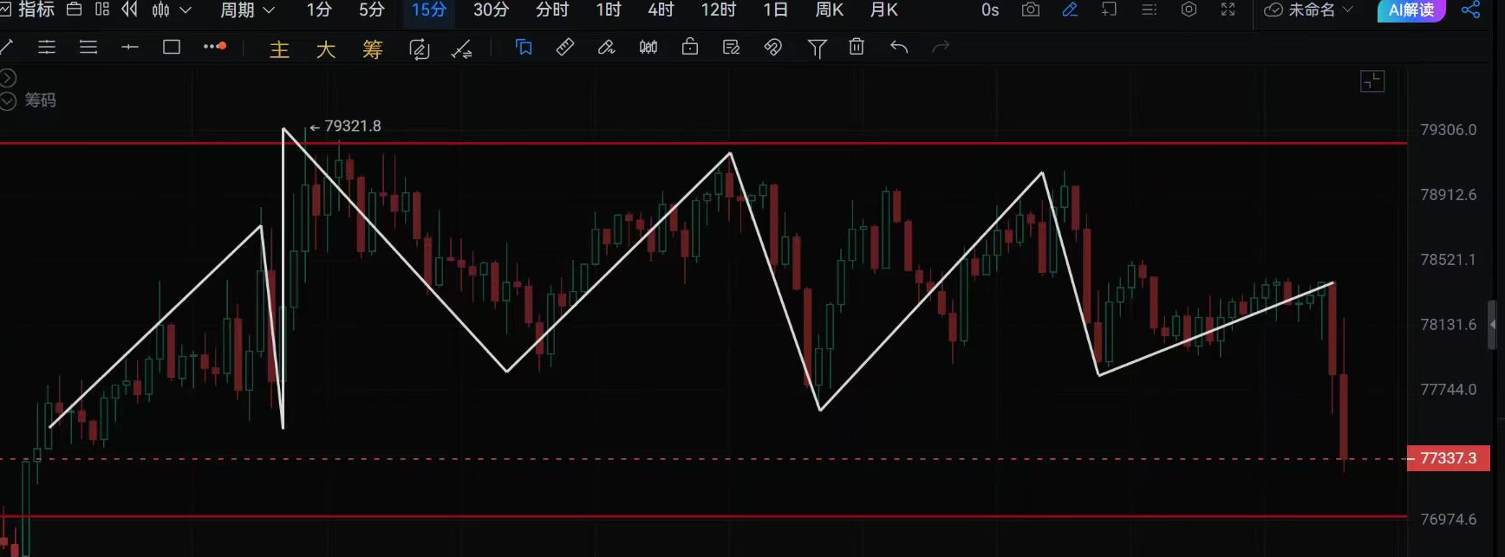Click the camera screenshot icon

point(1030,10)
